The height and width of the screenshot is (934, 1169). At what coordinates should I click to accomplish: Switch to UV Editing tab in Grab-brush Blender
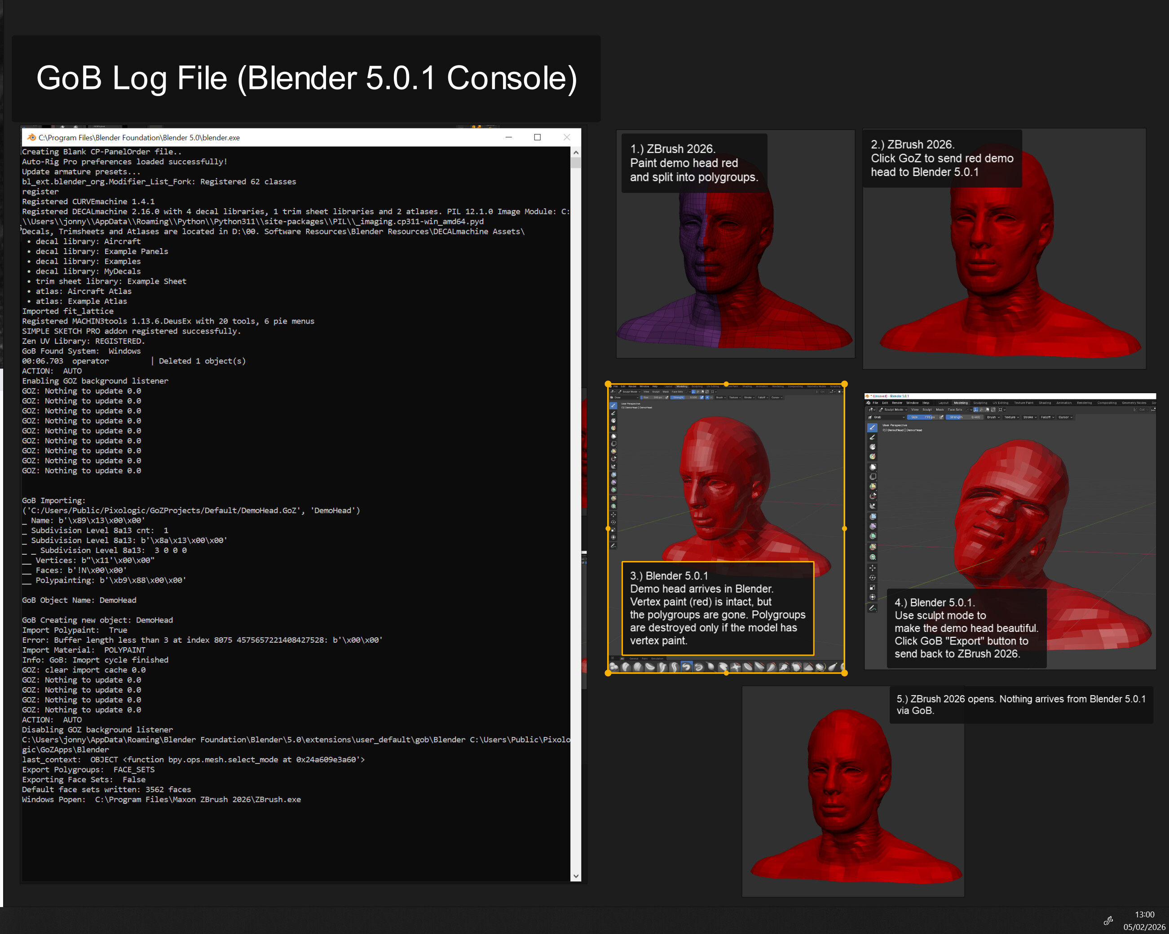coord(1001,403)
